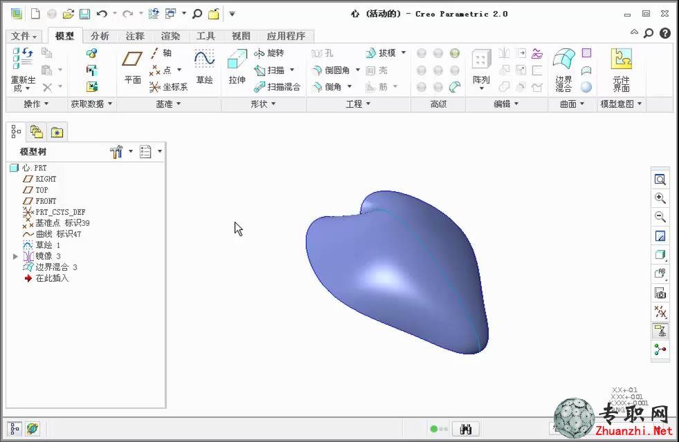Expand the Mirror (镜像) 3 tree node

tap(15, 256)
